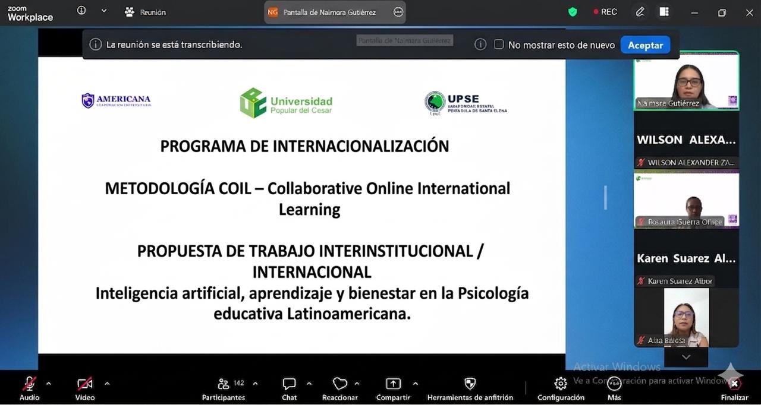Viewport: 761px width, 405px height.
Task: Select the bottom woman's video tile
Action: (x=686, y=318)
